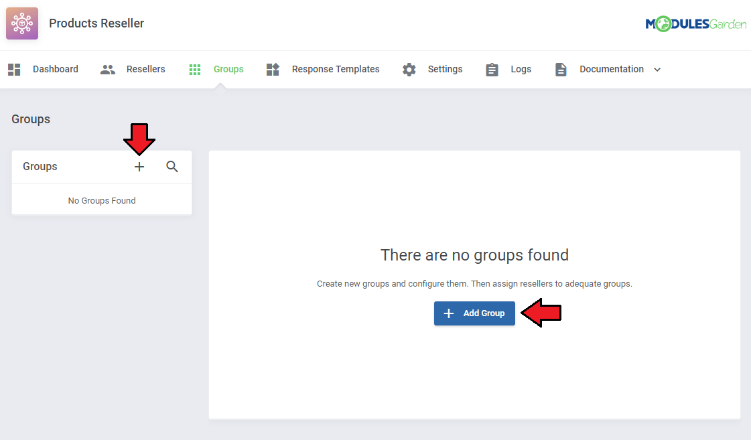Click the Logs clipboard icon
This screenshot has height=440, width=751.
click(x=492, y=70)
